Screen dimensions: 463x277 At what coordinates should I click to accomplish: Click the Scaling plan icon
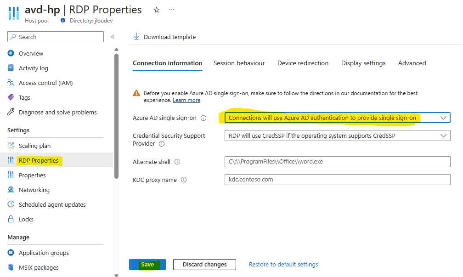11,146
